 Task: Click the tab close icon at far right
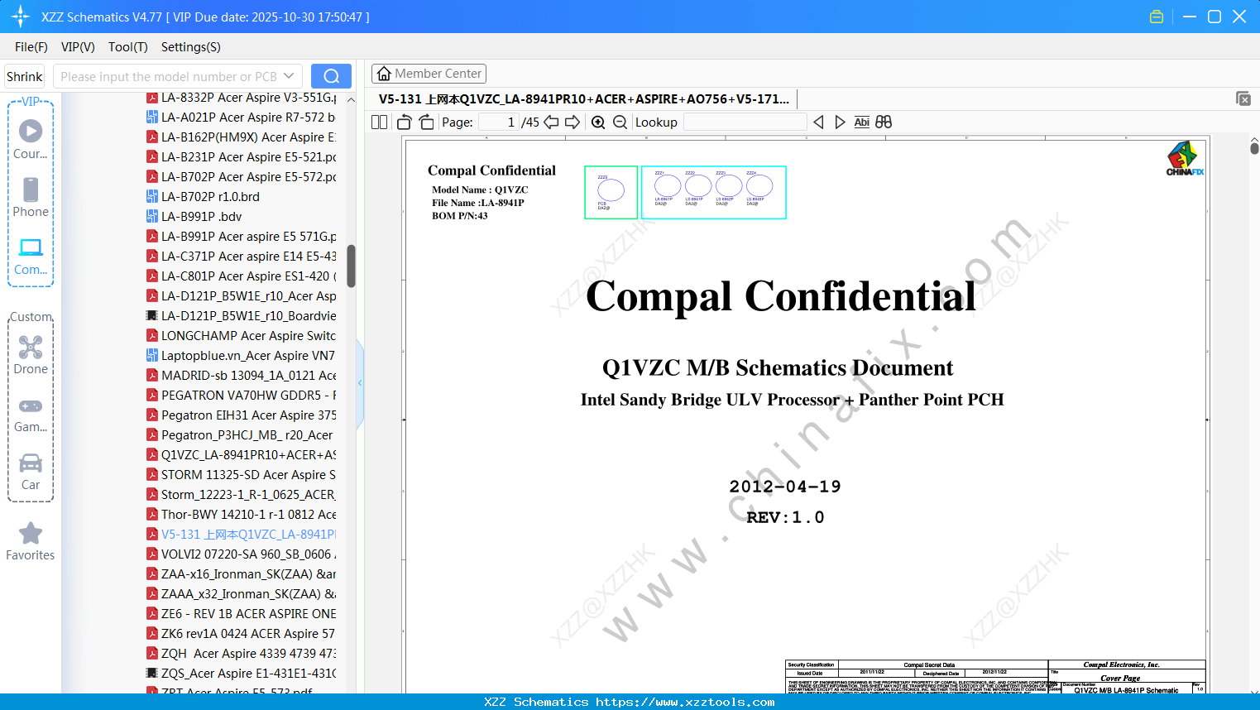pos(1243,98)
